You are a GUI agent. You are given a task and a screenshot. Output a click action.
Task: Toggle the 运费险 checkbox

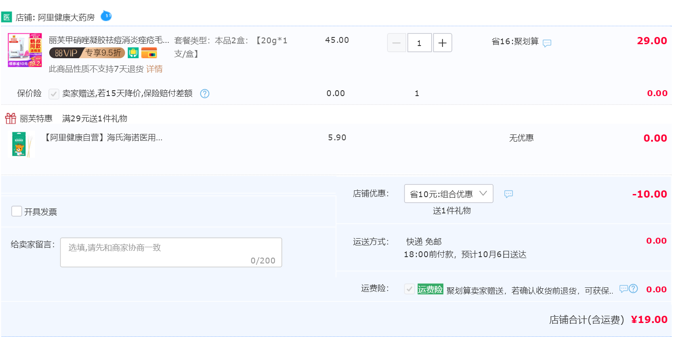(410, 289)
